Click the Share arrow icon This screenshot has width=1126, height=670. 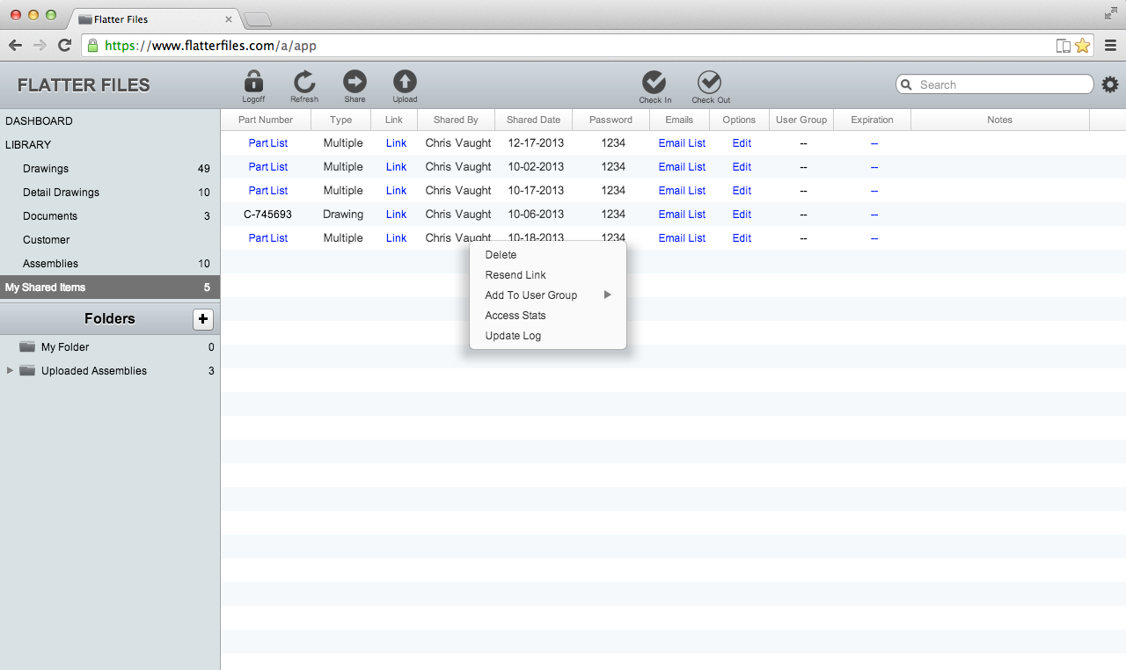coord(355,82)
